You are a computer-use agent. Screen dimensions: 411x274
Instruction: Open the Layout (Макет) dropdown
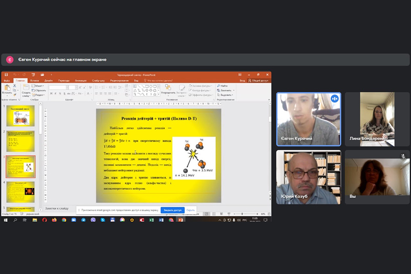click(38, 86)
